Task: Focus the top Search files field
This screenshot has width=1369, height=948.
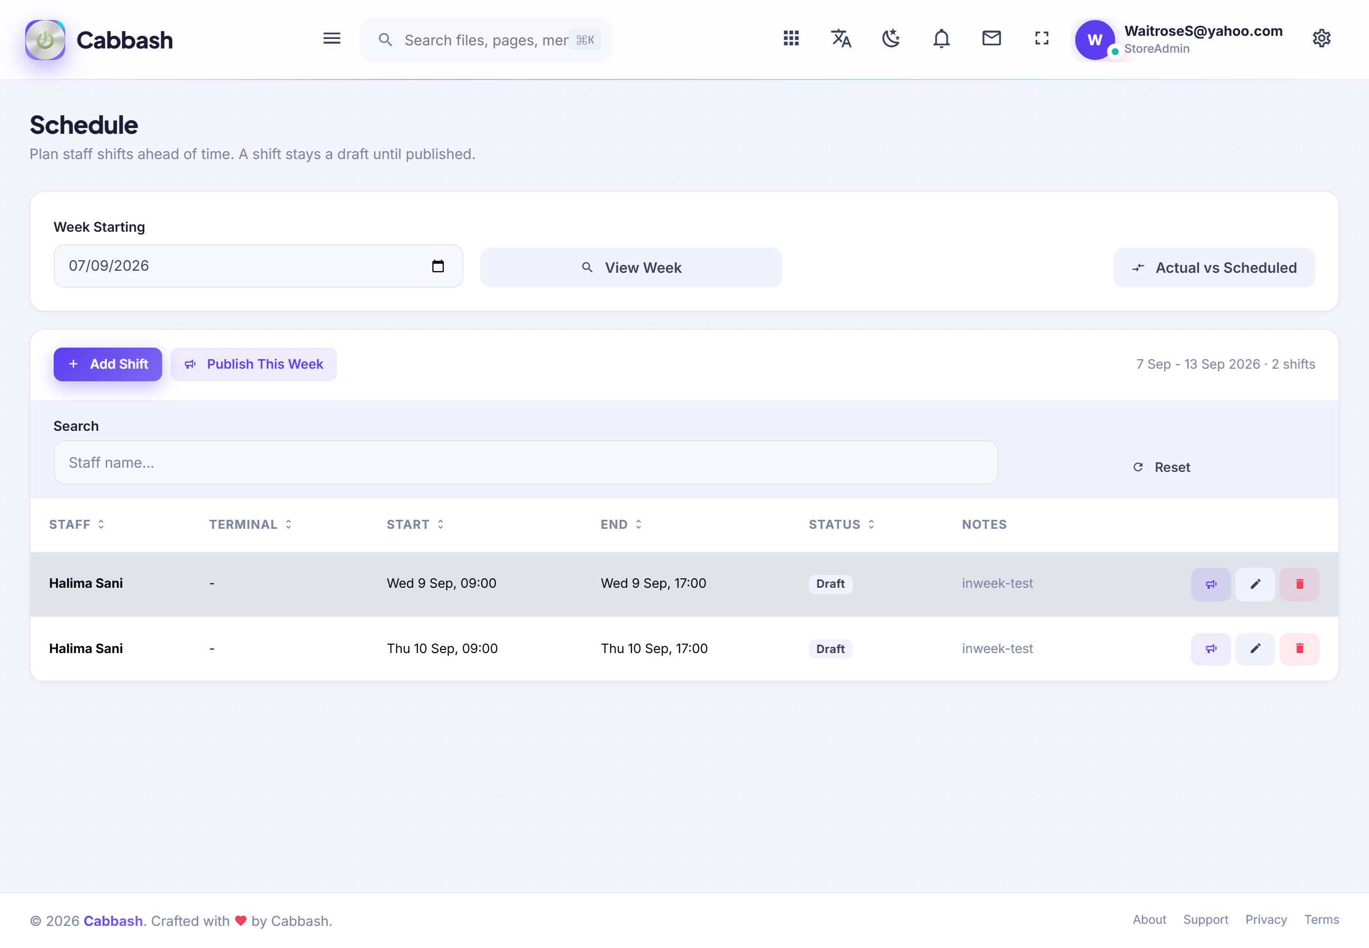Action: point(485,40)
